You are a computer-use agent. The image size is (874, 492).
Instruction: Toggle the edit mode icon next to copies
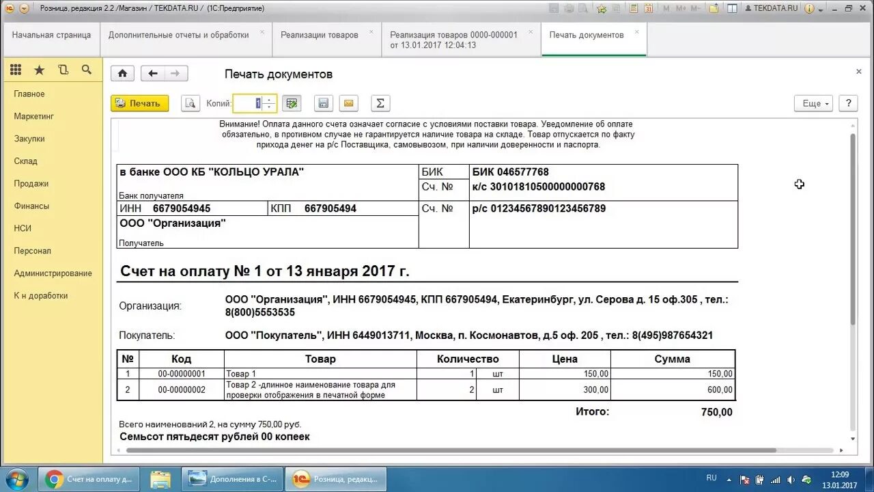coord(292,103)
